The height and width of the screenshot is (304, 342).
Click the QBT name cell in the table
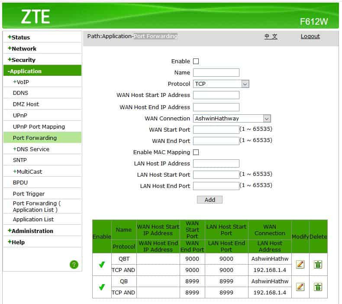click(124, 259)
